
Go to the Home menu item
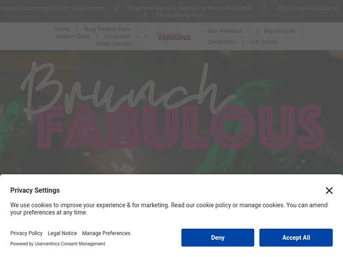[x=62, y=29]
